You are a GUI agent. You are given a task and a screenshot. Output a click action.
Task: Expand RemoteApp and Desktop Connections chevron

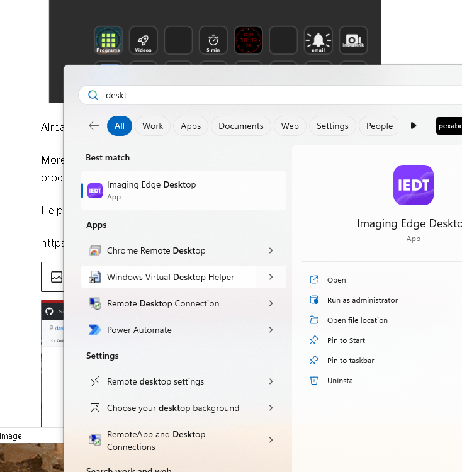tap(271, 440)
